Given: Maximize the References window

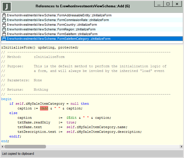Looking at the screenshot, I should click(168, 4).
